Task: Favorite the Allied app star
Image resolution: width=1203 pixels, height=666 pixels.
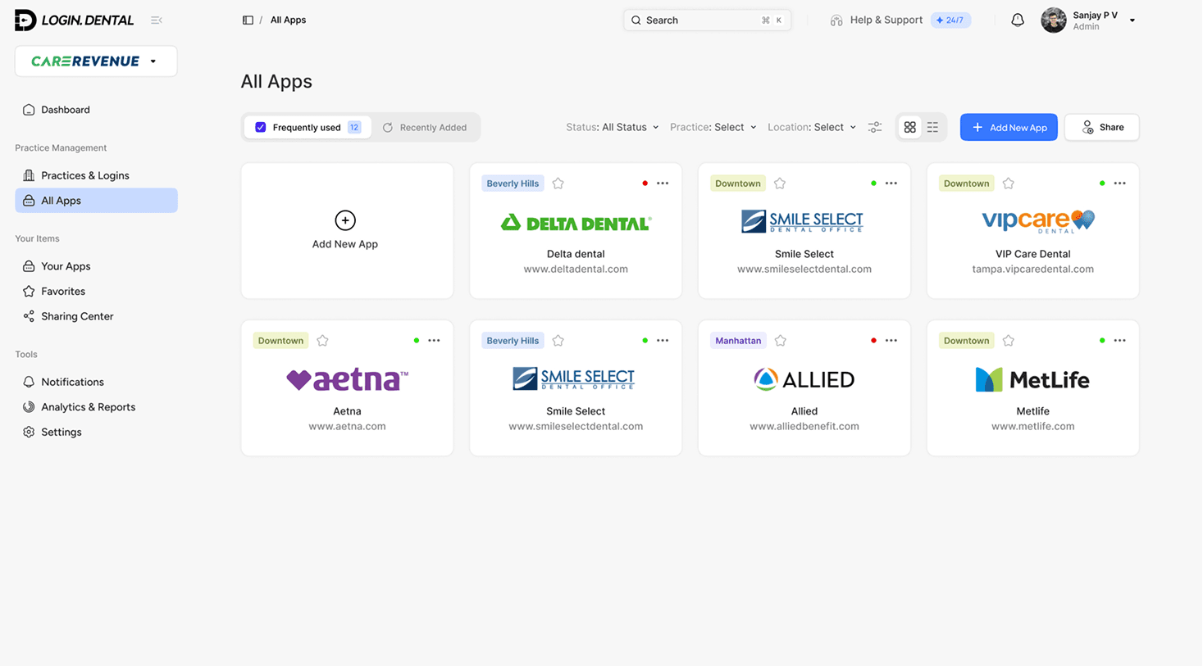Action: [x=780, y=341]
